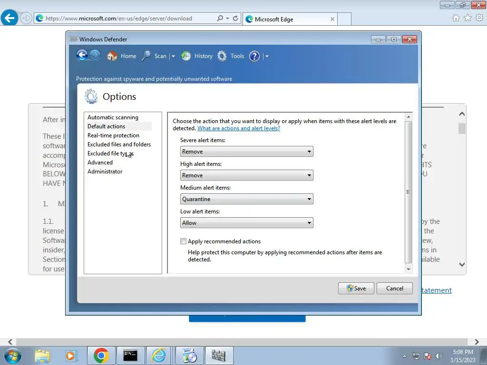Click the Home label in Defender toolbar
The width and height of the screenshot is (487, 365).
128,56
